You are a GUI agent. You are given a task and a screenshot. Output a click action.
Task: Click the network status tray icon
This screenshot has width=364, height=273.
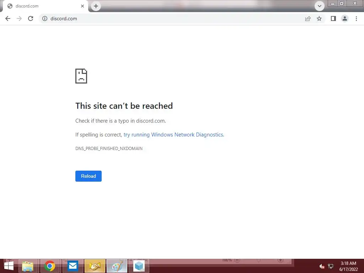331,266
